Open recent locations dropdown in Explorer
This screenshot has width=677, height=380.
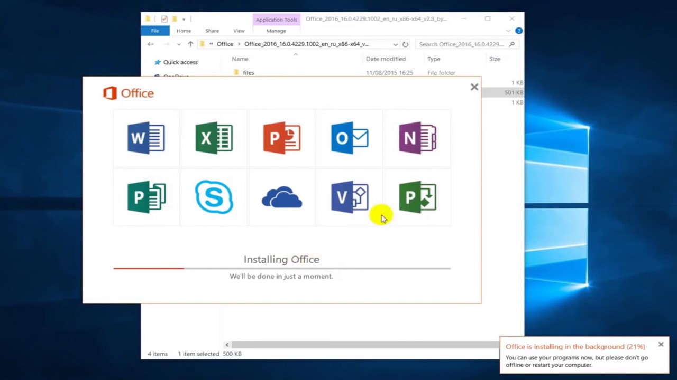pyautogui.click(x=179, y=44)
